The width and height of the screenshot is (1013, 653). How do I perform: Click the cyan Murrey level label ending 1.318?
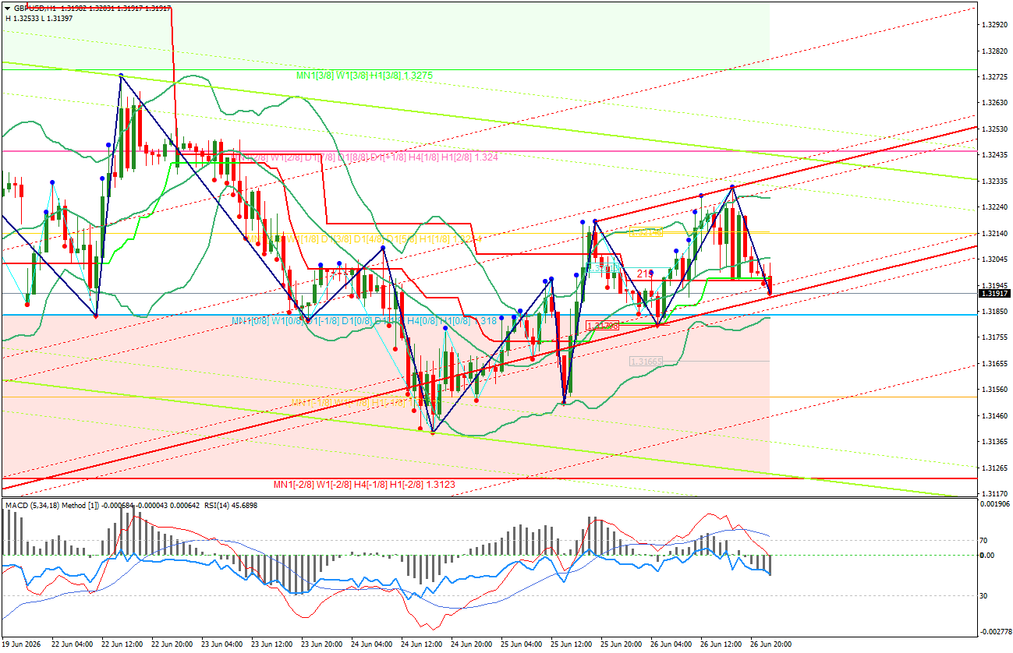[363, 320]
